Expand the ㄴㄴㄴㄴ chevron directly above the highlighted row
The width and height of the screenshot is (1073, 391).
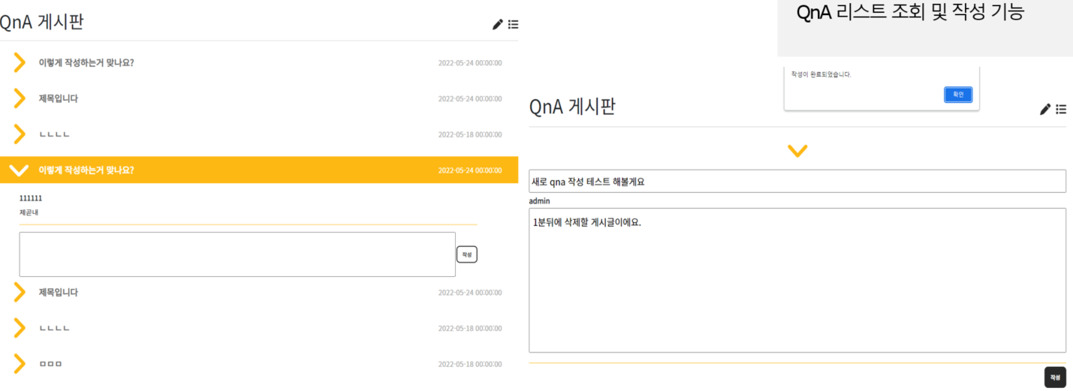[x=20, y=134]
